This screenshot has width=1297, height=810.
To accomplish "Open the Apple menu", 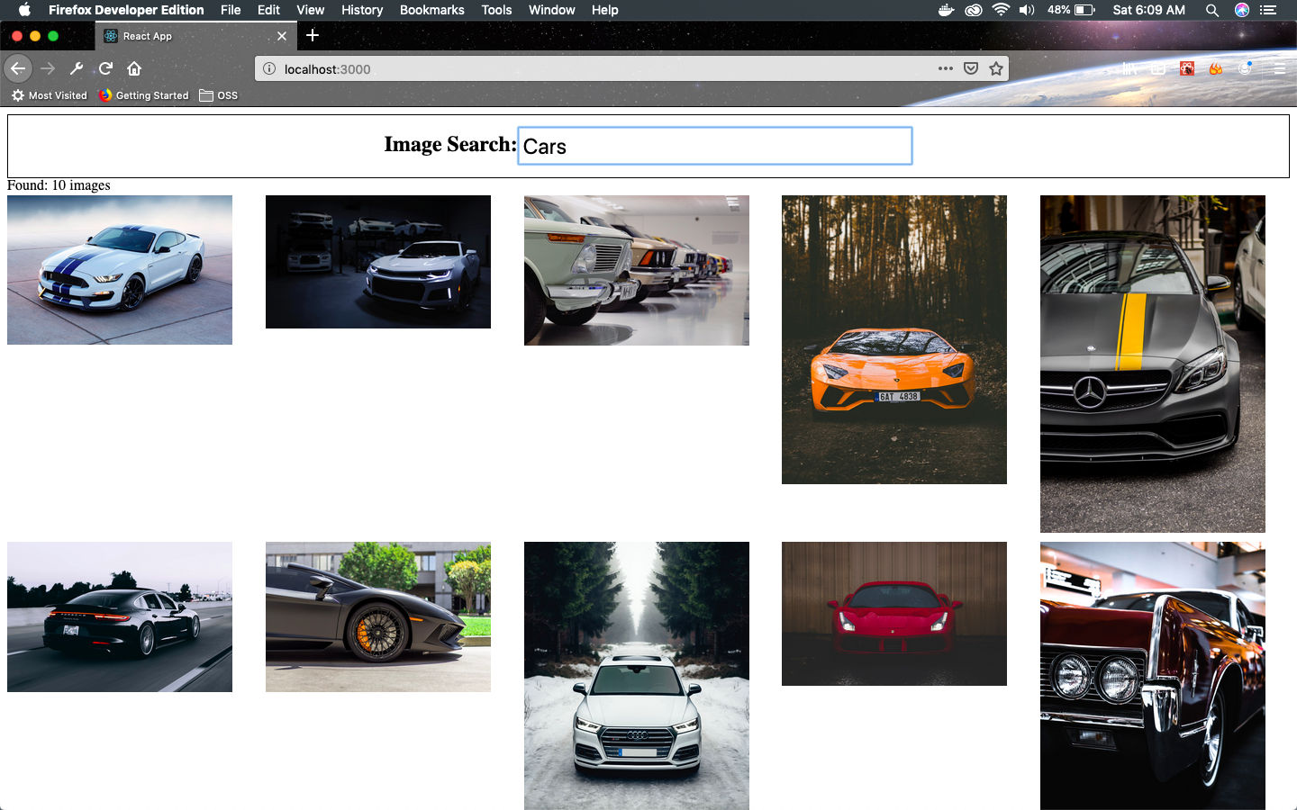I will click(x=24, y=10).
